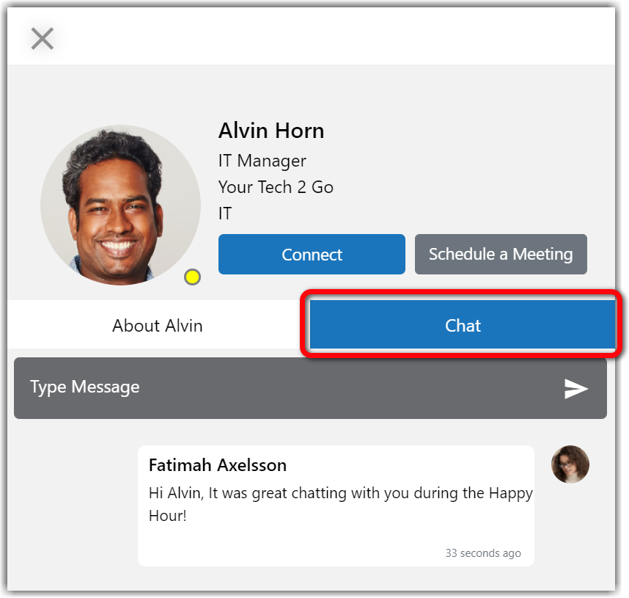Click the yellow status indicator dot
This screenshot has height=598, width=629.
tap(192, 277)
